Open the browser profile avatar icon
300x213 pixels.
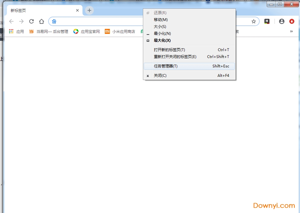[281, 21]
